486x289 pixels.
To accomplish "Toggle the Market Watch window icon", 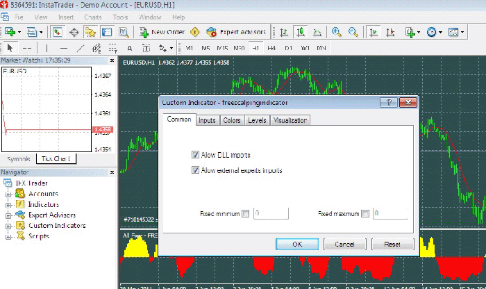I will 58,32.
